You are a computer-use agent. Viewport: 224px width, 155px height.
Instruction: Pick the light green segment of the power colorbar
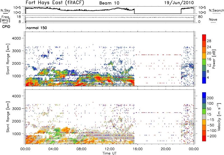(204, 62)
